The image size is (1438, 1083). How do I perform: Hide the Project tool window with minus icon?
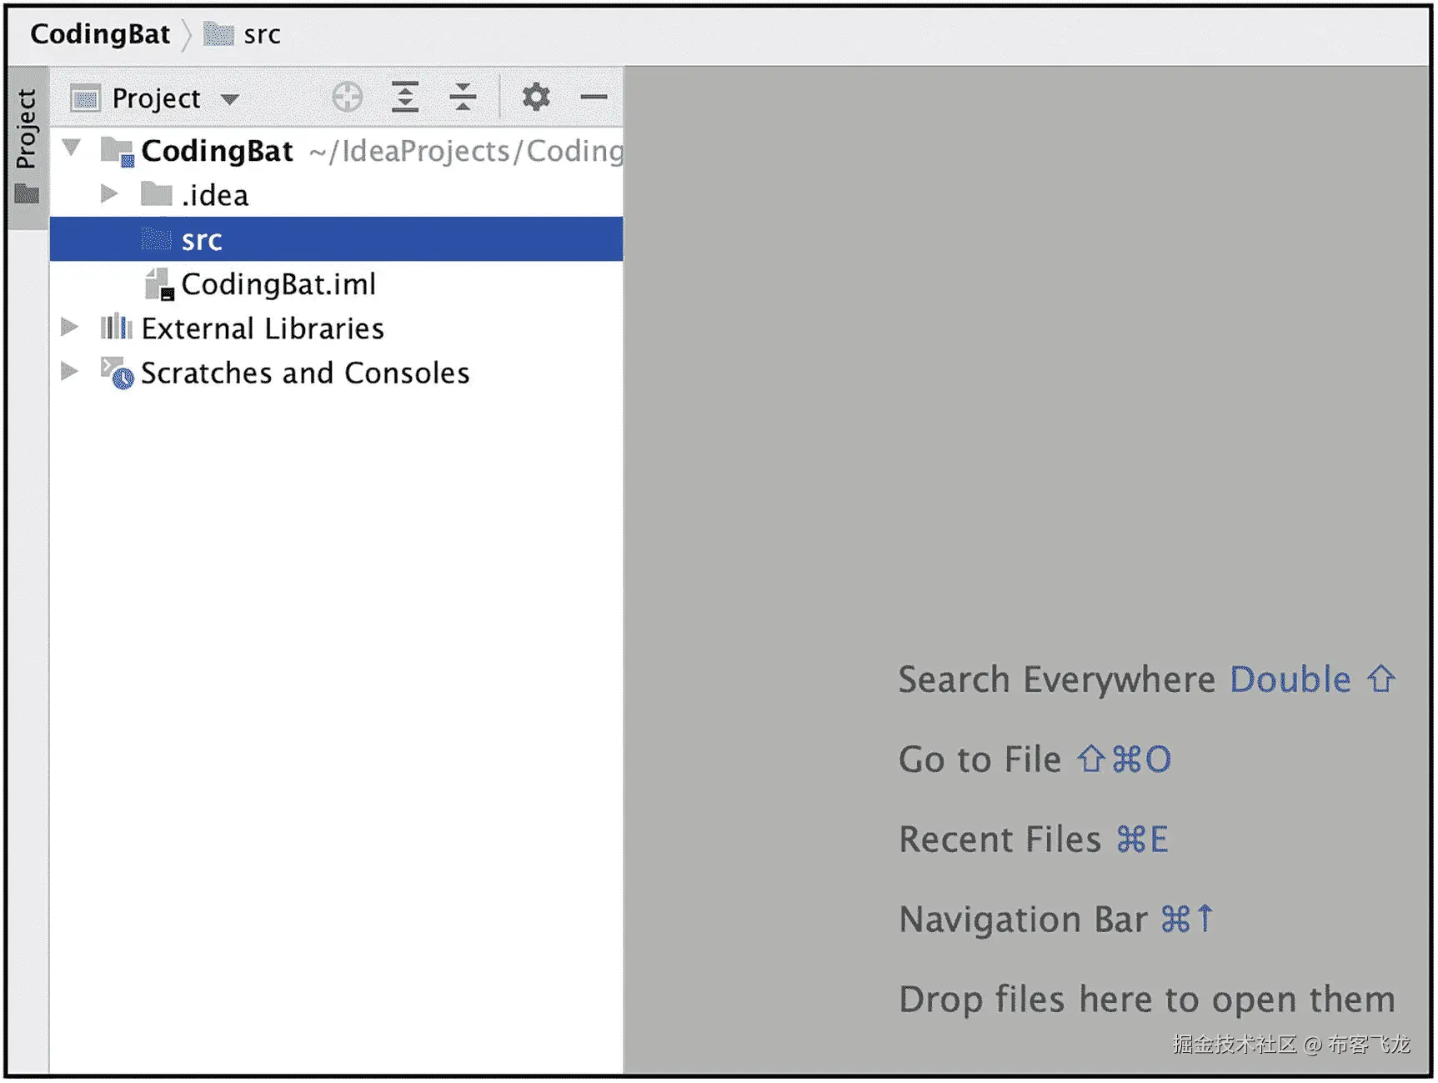(594, 98)
